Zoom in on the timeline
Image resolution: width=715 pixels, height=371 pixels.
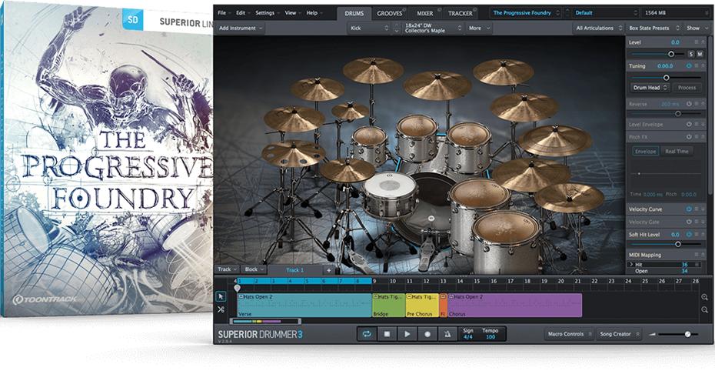(x=705, y=297)
